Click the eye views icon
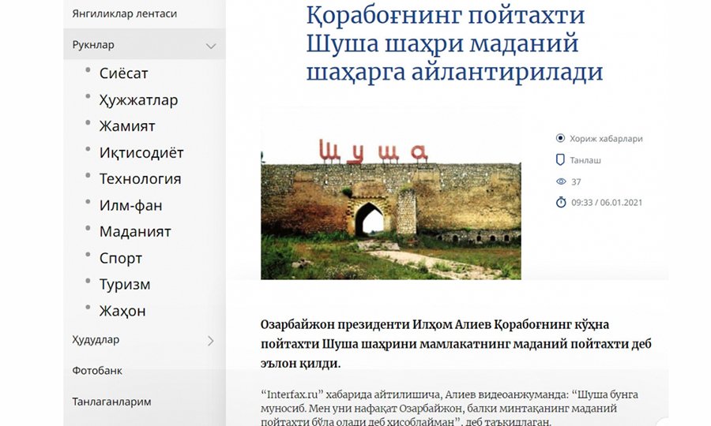This screenshot has height=426, width=711. [561, 181]
